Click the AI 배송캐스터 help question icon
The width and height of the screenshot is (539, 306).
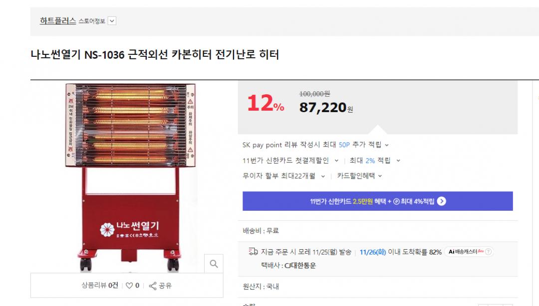click(x=488, y=252)
